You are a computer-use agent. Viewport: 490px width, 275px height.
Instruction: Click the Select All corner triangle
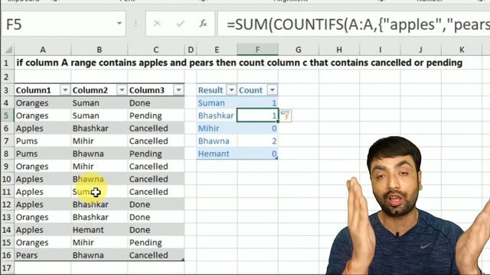pos(8,50)
